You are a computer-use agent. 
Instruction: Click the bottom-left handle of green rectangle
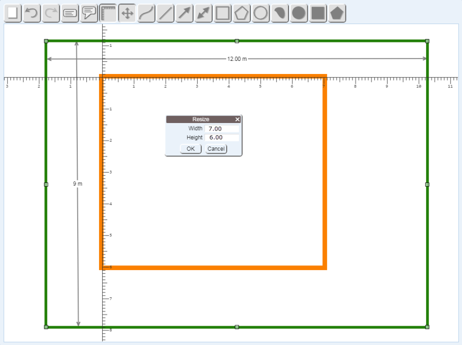[46, 327]
